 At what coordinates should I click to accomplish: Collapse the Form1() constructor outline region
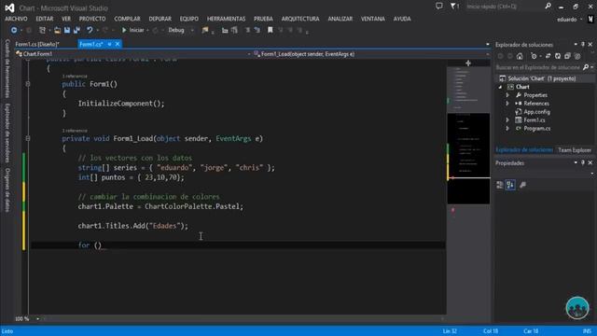pos(28,84)
